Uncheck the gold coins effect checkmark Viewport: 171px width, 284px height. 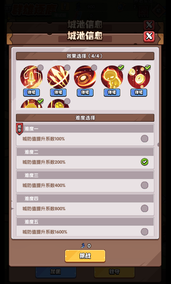[148, 68]
